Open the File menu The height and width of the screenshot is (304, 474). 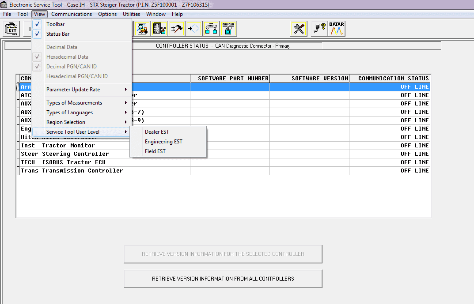coord(7,14)
